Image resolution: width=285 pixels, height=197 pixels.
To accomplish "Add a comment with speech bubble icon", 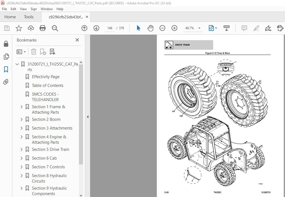I will coord(244,28).
